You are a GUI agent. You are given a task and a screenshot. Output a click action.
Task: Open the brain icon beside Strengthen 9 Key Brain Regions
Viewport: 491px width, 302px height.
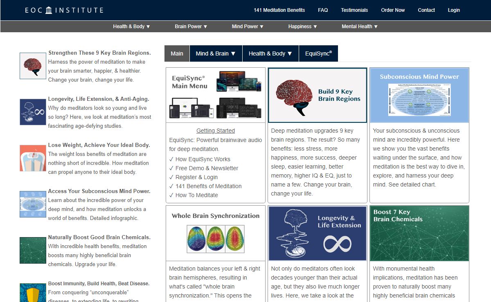33,66
